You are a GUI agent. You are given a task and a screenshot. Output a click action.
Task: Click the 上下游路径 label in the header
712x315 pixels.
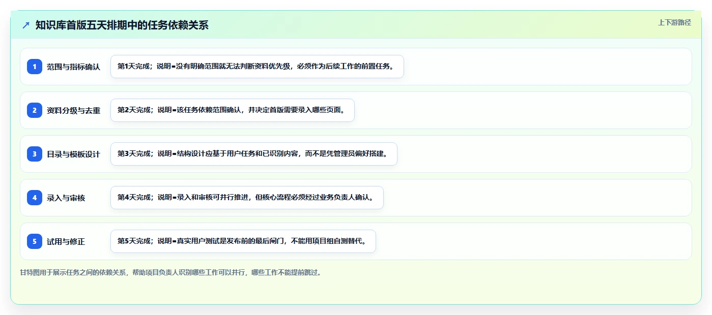[x=674, y=22]
